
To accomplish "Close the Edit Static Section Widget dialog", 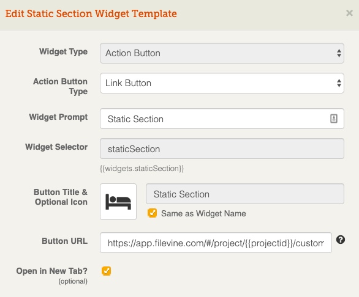I will click(349, 13).
